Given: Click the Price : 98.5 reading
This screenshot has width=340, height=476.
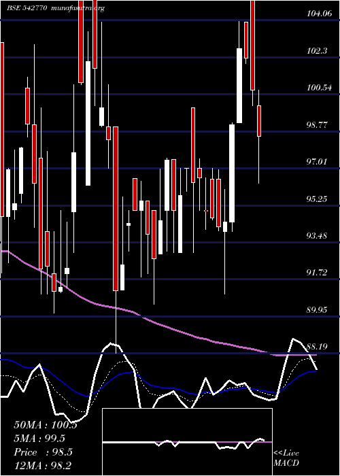Looking at the screenshot, I should coord(43,452).
